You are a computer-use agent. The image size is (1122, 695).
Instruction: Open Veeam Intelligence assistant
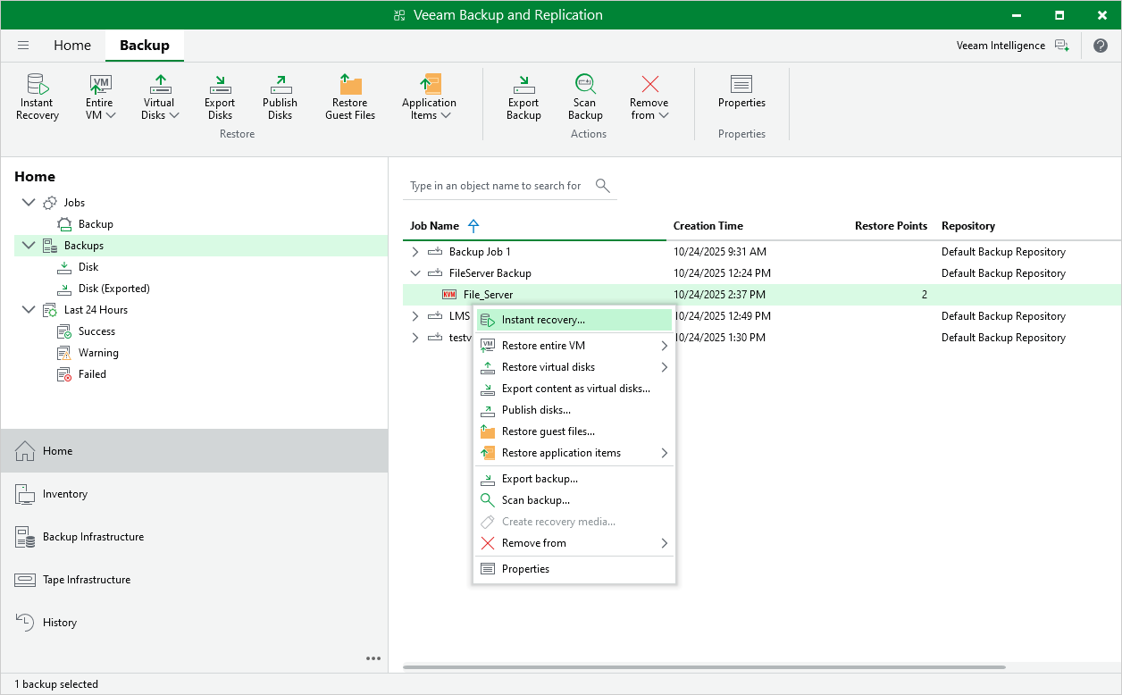(1012, 46)
